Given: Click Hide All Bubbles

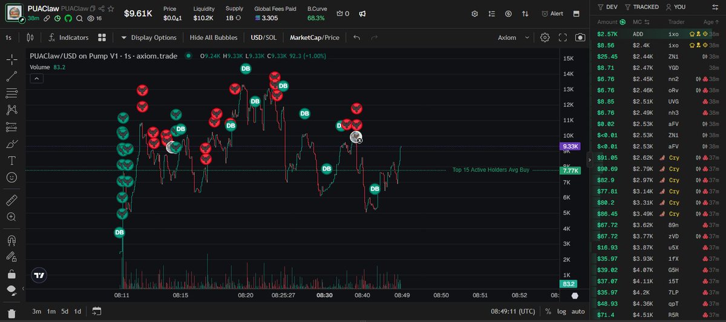Looking at the screenshot, I should tap(214, 38).
